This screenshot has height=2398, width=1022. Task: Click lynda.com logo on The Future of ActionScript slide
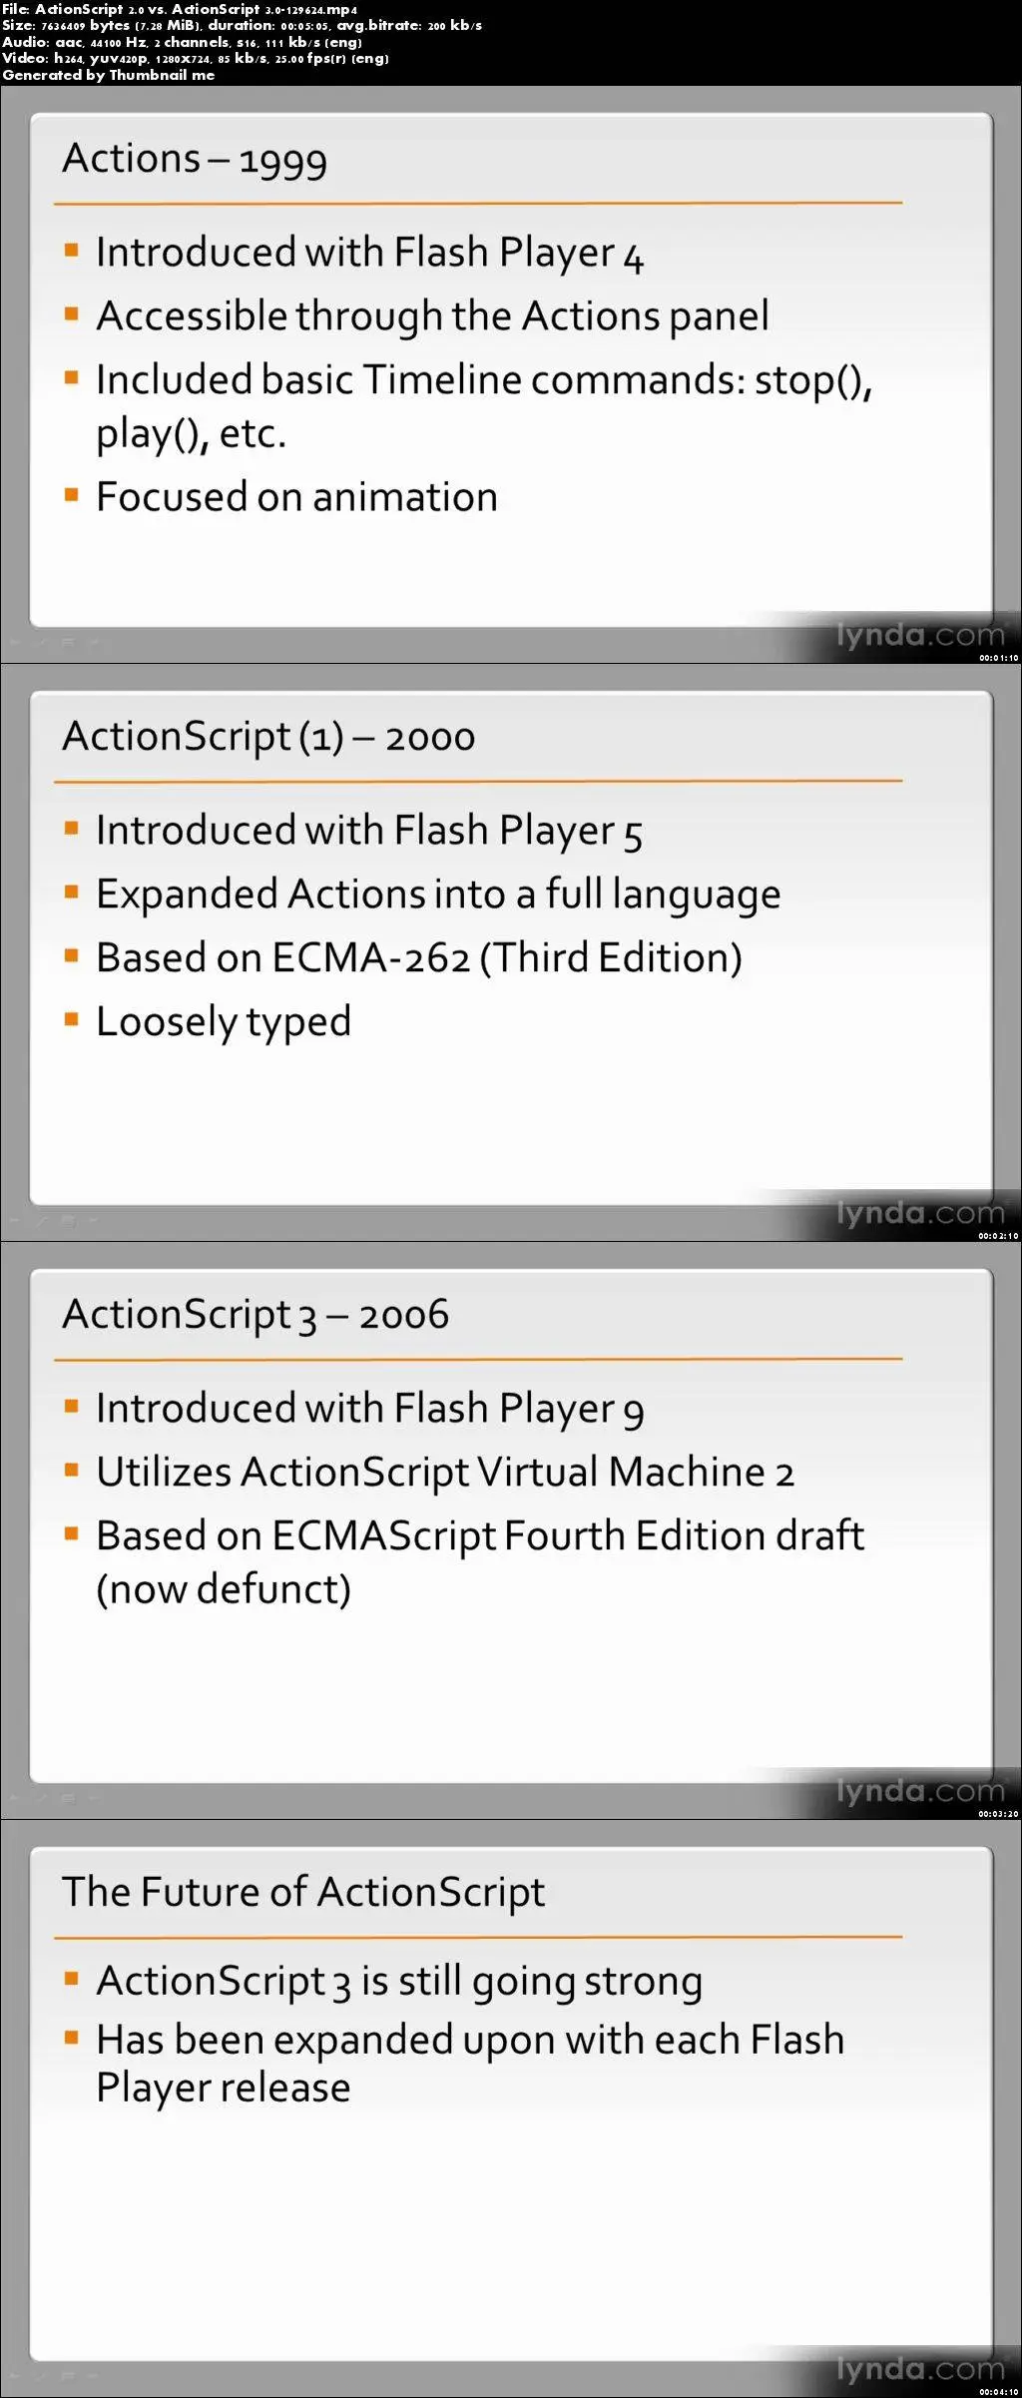pos(920,2368)
